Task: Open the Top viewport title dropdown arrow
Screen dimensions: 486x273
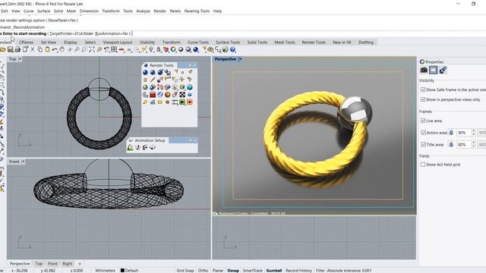Action: (21, 59)
